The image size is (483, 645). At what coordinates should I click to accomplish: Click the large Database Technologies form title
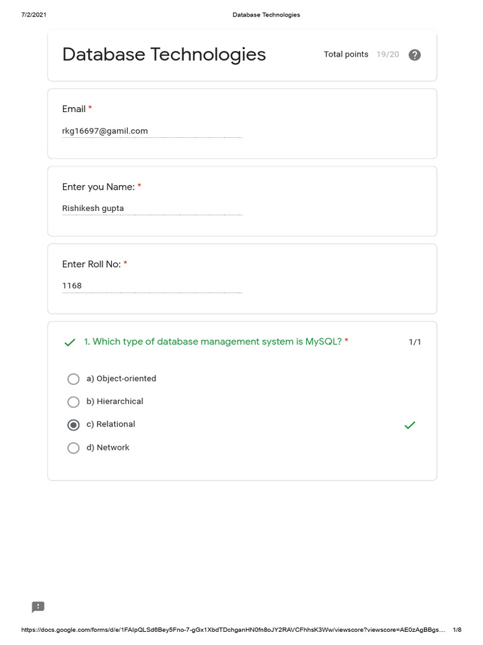tap(164, 55)
